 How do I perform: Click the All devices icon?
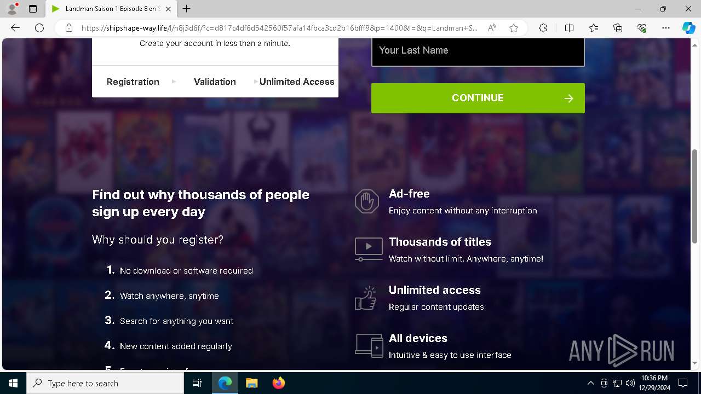pos(369,346)
